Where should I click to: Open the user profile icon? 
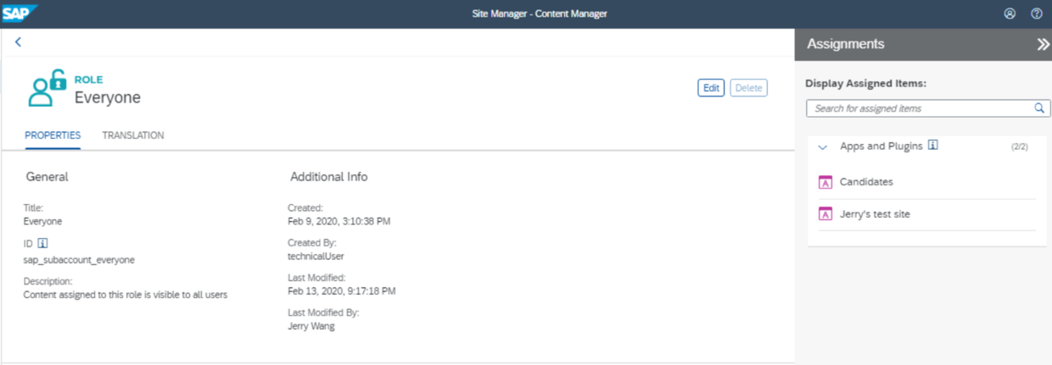pos(1010,14)
